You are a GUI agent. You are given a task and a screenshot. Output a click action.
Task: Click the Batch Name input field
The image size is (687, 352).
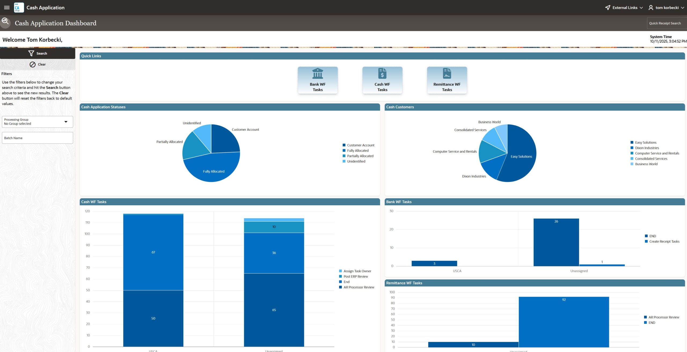(x=37, y=138)
